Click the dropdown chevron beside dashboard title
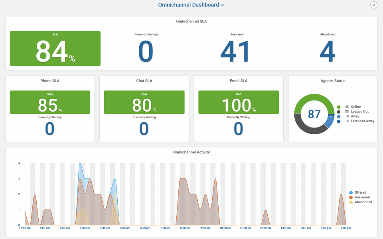The image size is (383, 239). click(223, 5)
